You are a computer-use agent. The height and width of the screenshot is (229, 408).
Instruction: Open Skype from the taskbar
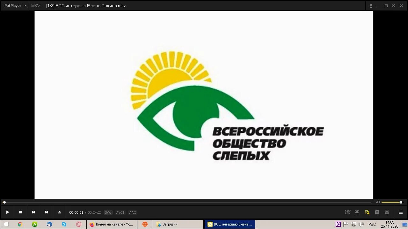pos(64,224)
